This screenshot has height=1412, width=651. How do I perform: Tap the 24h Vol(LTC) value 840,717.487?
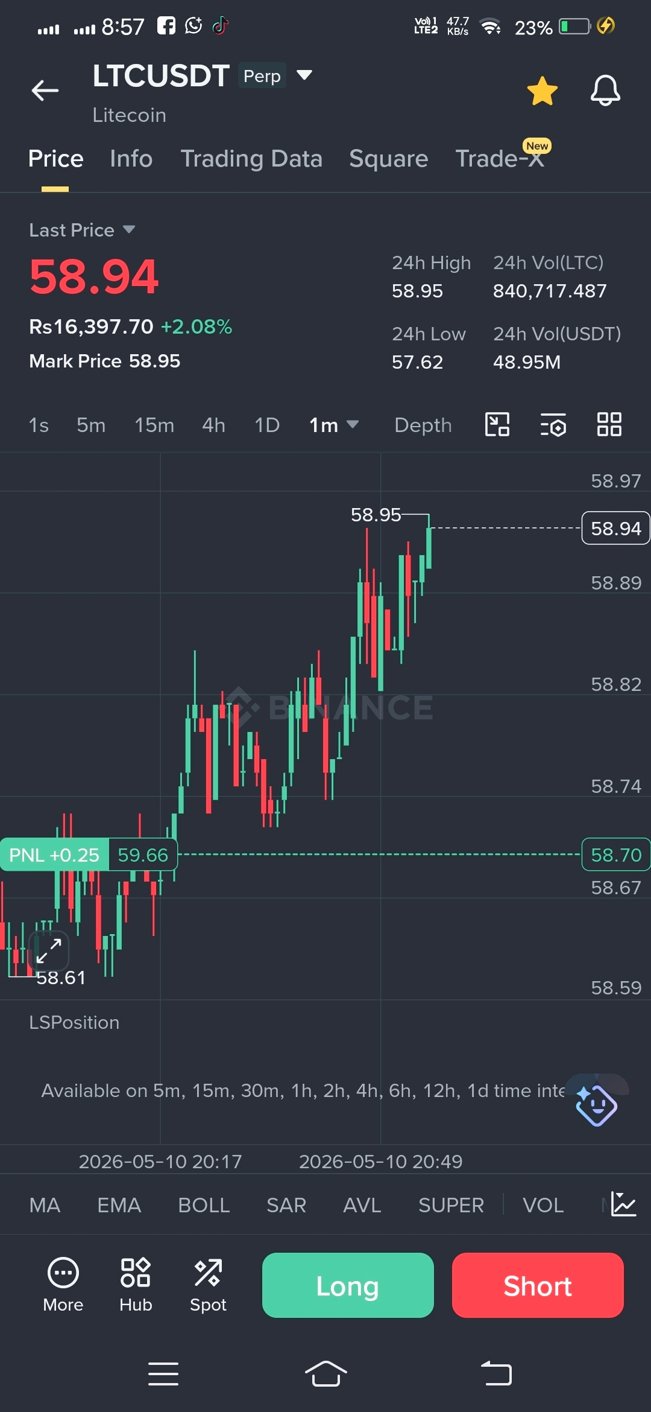click(x=550, y=291)
